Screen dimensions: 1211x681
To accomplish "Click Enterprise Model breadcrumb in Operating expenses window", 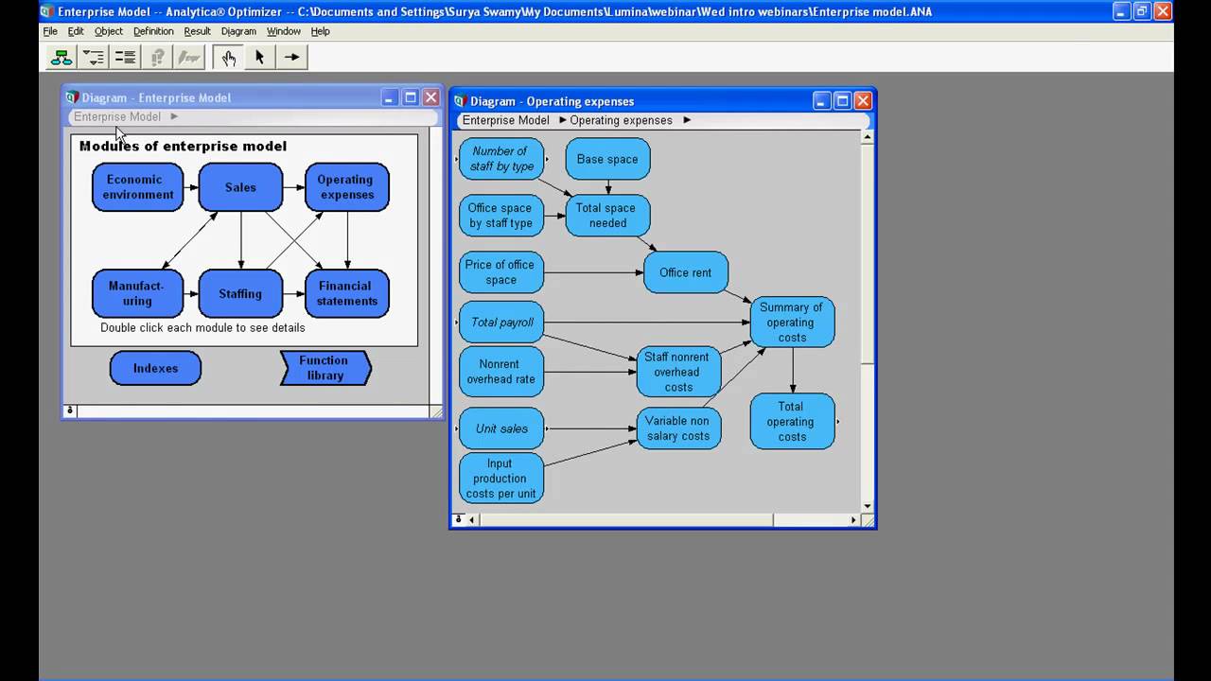I will pos(505,120).
